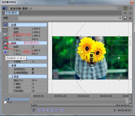Select the normal edit arrow tool
The image size is (135, 116).
click(5, 30)
